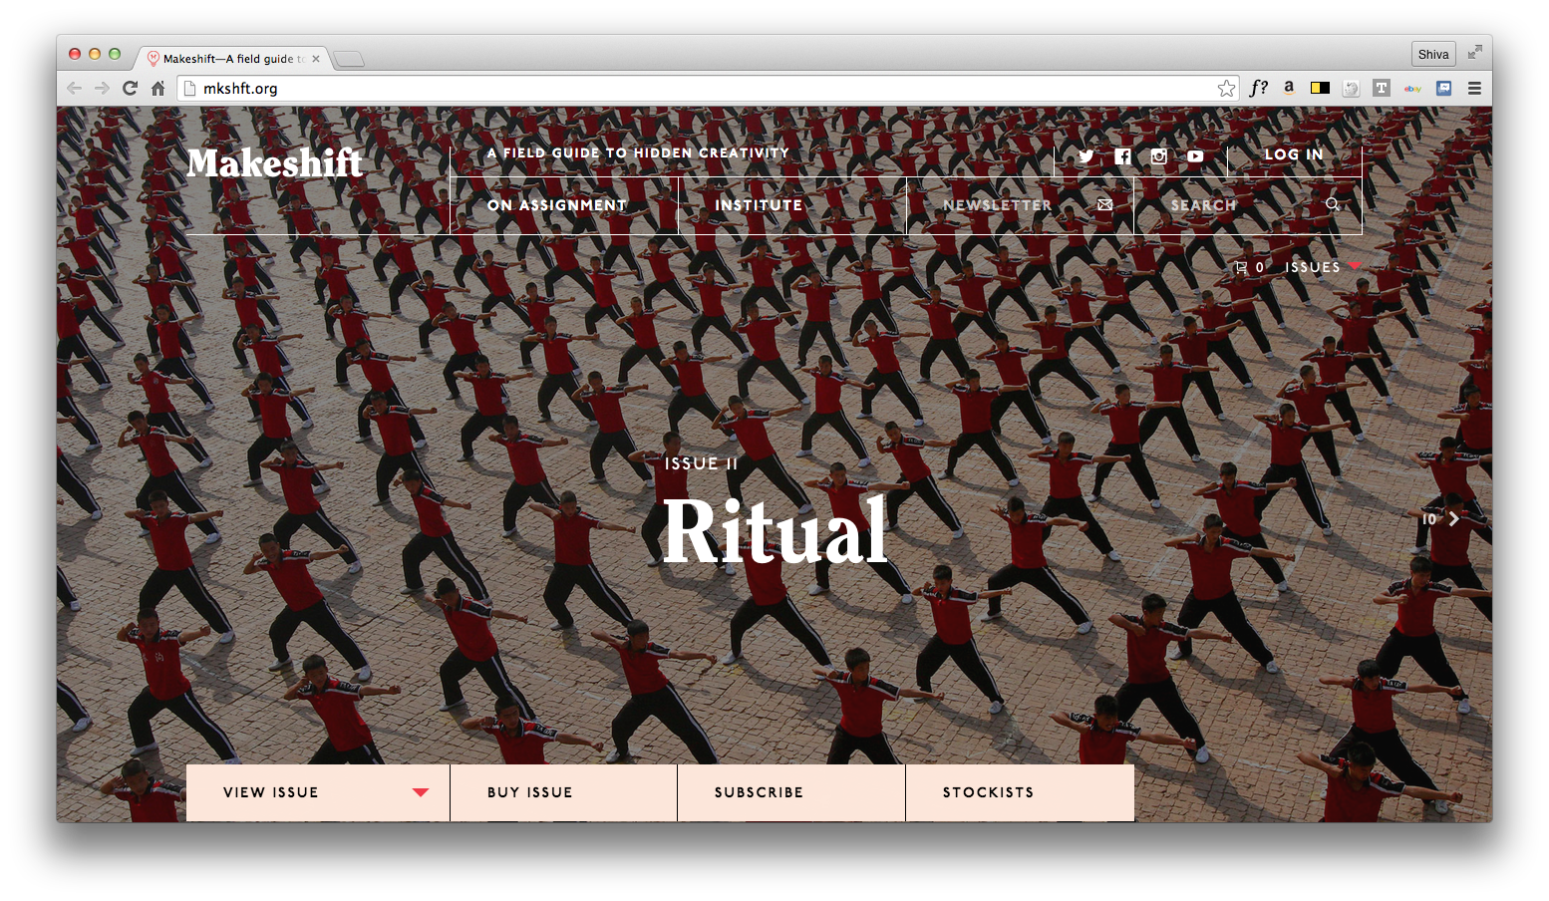Image resolution: width=1549 pixels, height=901 pixels.
Task: Click the Subscribe button
Action: [x=759, y=792]
